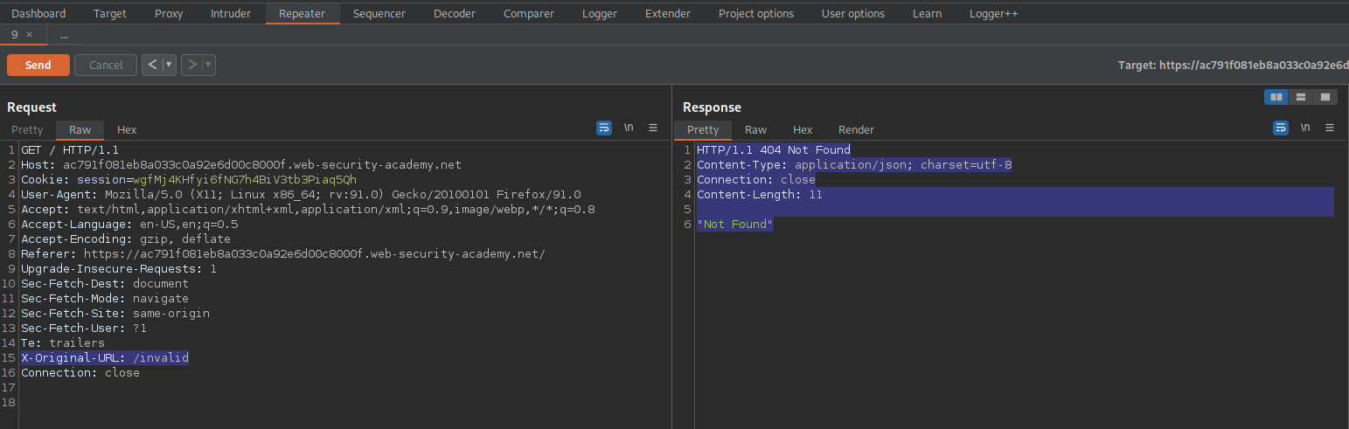Open history dropdown next to forward arrow
The image size is (1349, 429).
[209, 65]
